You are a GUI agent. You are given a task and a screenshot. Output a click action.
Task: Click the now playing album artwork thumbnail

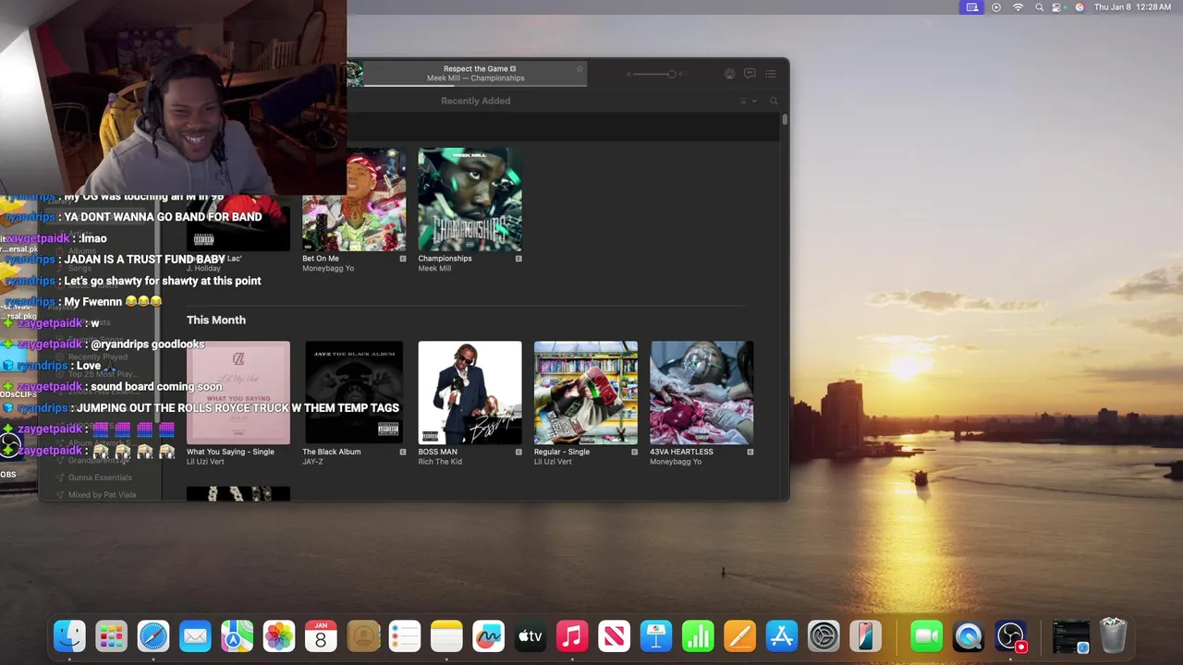click(355, 74)
